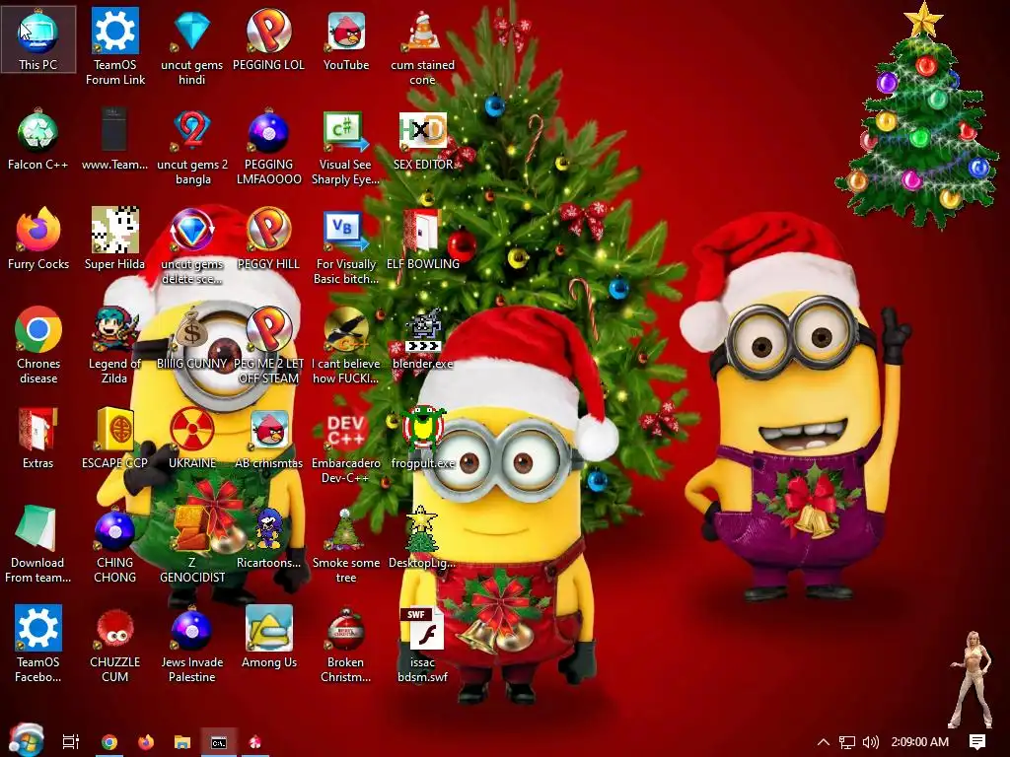Open the Start menu orb with Santa hat
1010x757 pixels.
27,740
